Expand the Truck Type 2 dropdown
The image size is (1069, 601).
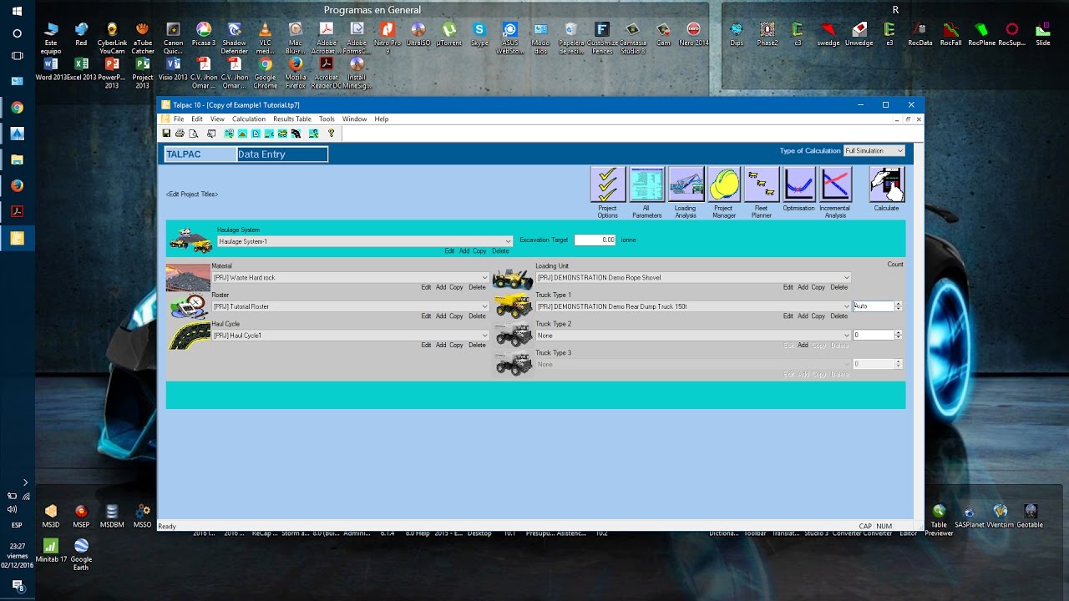846,336
